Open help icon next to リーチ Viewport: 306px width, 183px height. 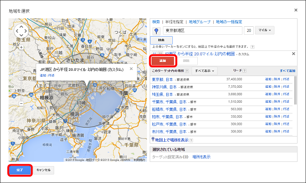point(244,71)
